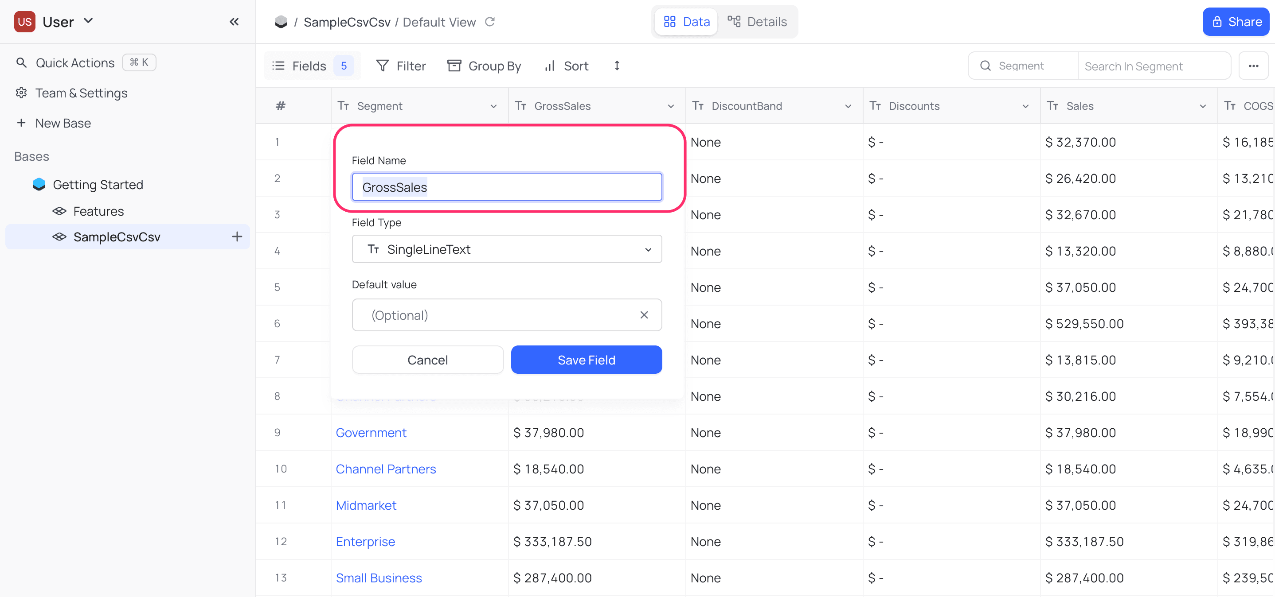Viewport: 1275px width, 597px height.
Task: Switch to the Details tab
Action: 757,22
